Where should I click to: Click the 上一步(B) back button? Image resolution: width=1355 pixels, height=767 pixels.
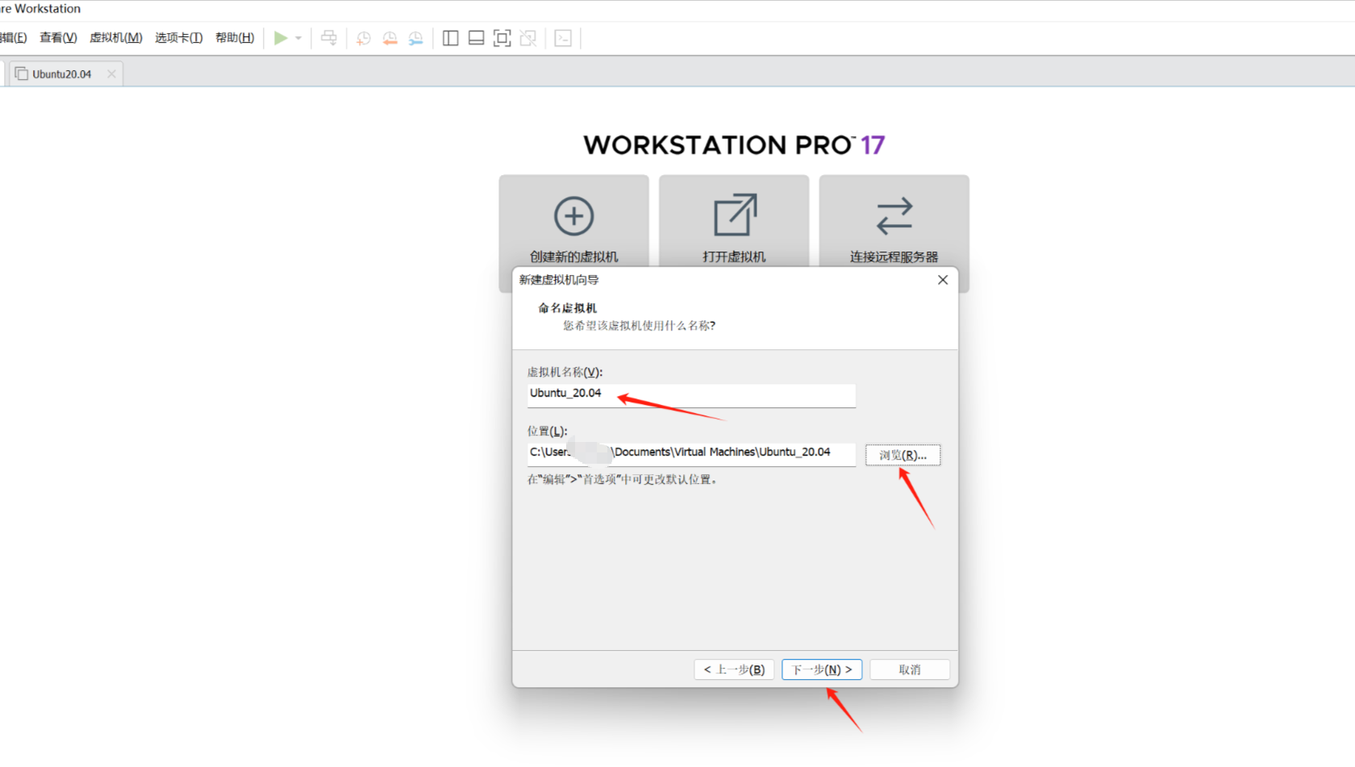pos(734,669)
